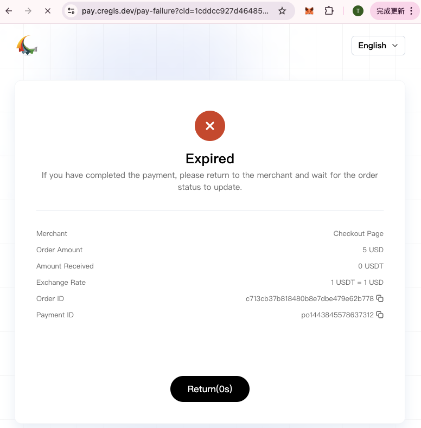Expand the English language dropdown
Screen dimensions: 421x428
(378, 46)
